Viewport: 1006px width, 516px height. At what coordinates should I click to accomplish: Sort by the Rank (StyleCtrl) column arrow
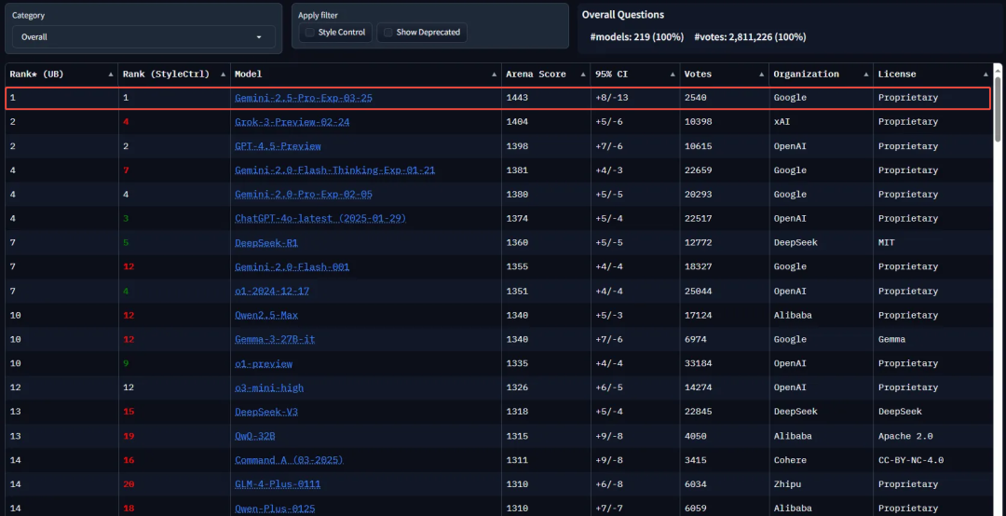[224, 75]
